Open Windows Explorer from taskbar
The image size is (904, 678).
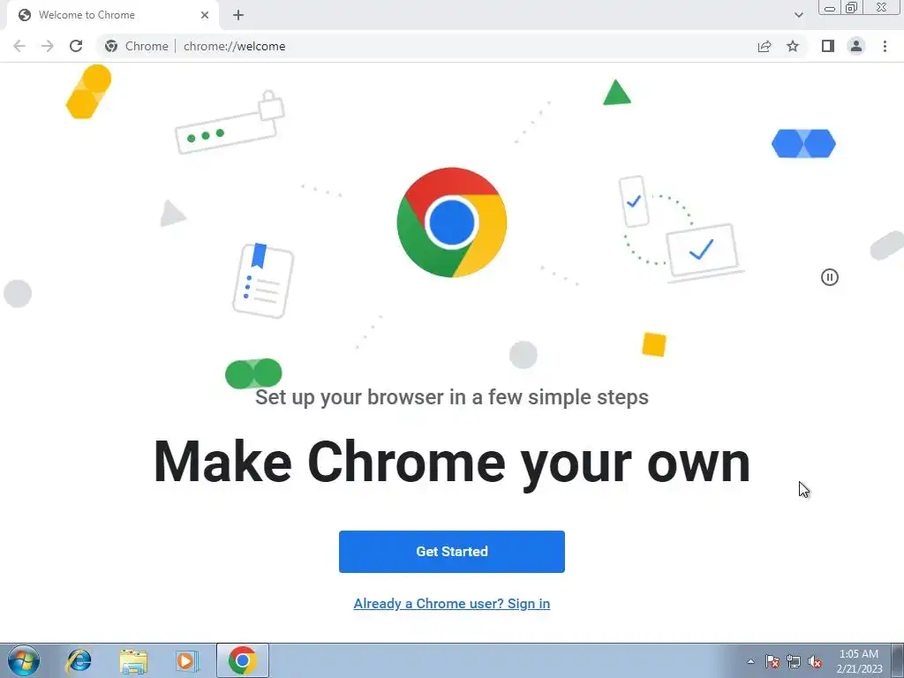[x=133, y=660]
